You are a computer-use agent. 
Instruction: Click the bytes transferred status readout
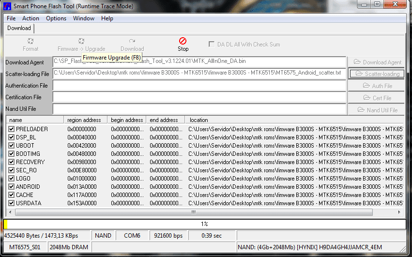tap(47, 236)
